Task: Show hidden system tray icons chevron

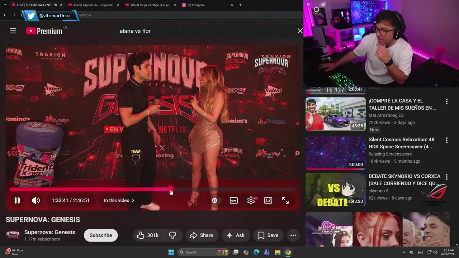Action: [404, 253]
